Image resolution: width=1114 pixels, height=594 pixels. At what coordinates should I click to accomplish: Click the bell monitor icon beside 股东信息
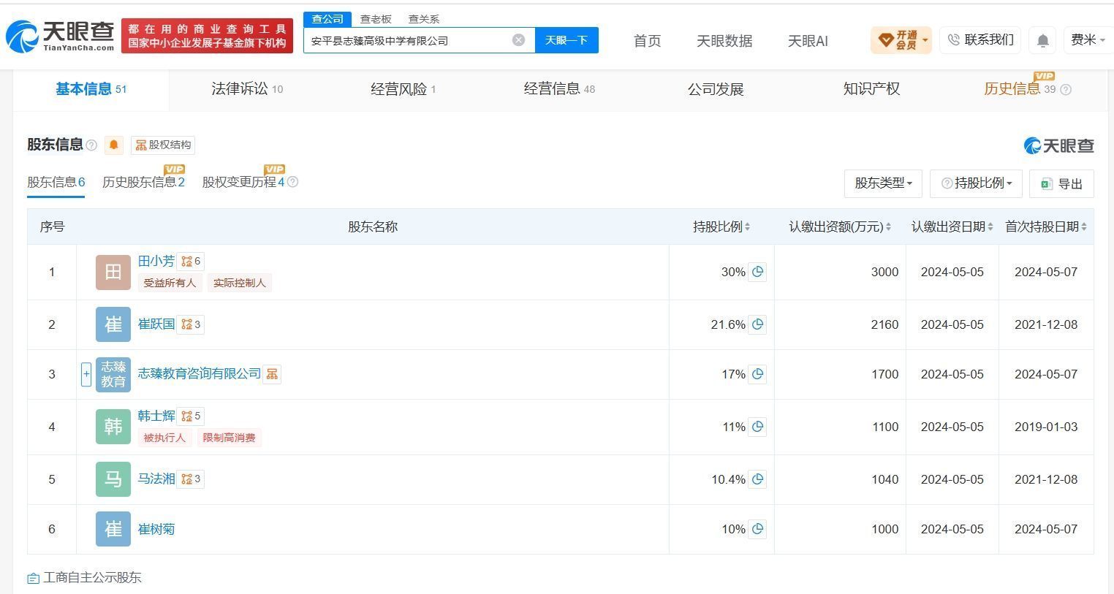pyautogui.click(x=114, y=145)
